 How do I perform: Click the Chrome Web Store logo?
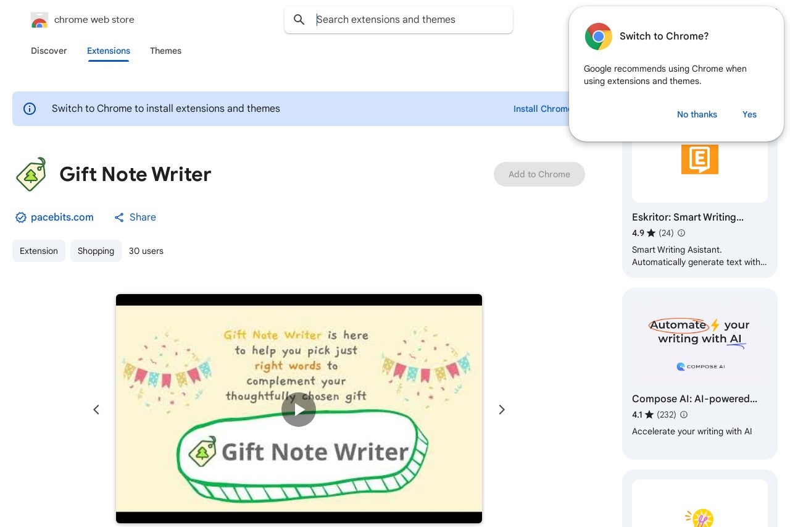(x=39, y=20)
